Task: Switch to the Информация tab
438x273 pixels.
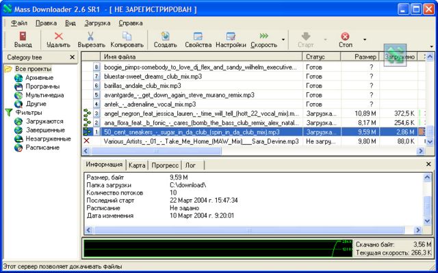Action: [x=104, y=164]
